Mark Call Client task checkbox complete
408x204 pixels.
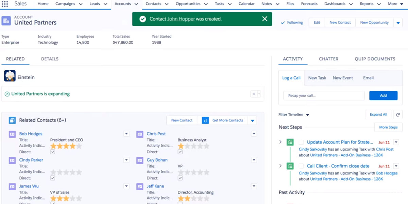[301, 166]
